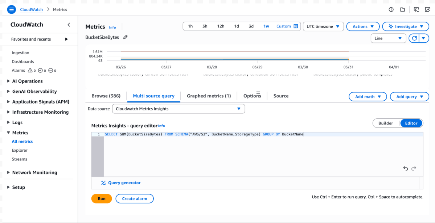Click the info circle icon in top bar
This screenshot has width=435, height=223.
point(391,9)
